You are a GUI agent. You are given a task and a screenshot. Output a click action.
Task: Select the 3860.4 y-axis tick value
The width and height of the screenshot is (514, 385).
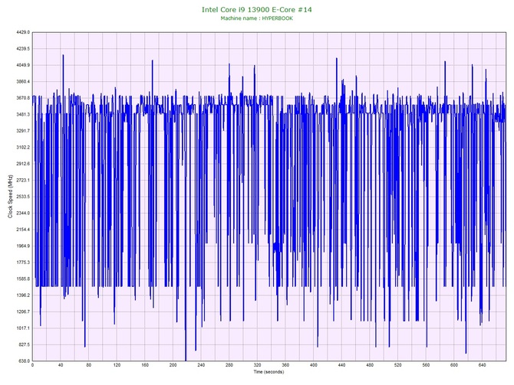pyautogui.click(x=22, y=82)
